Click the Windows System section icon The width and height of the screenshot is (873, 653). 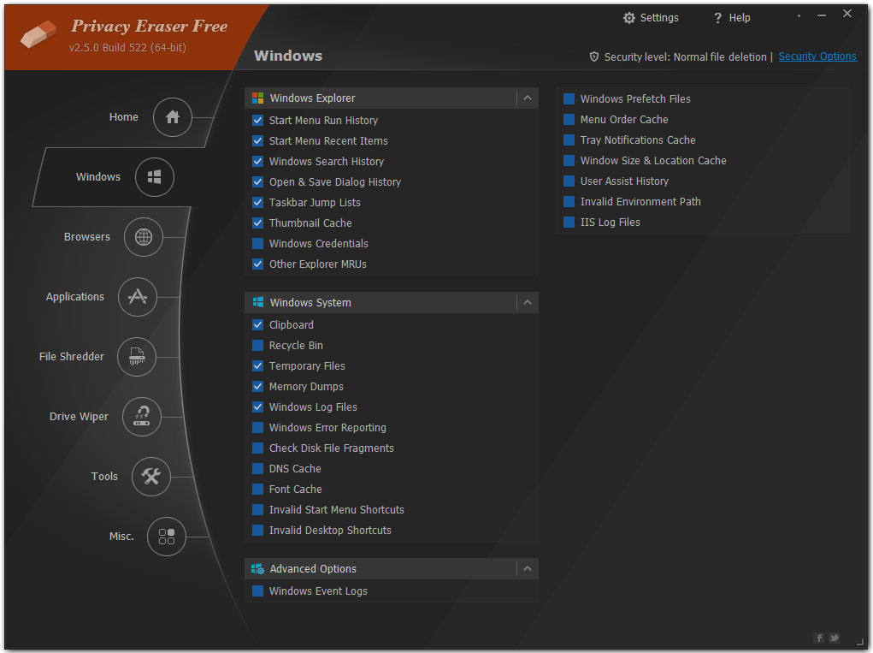pyautogui.click(x=257, y=303)
